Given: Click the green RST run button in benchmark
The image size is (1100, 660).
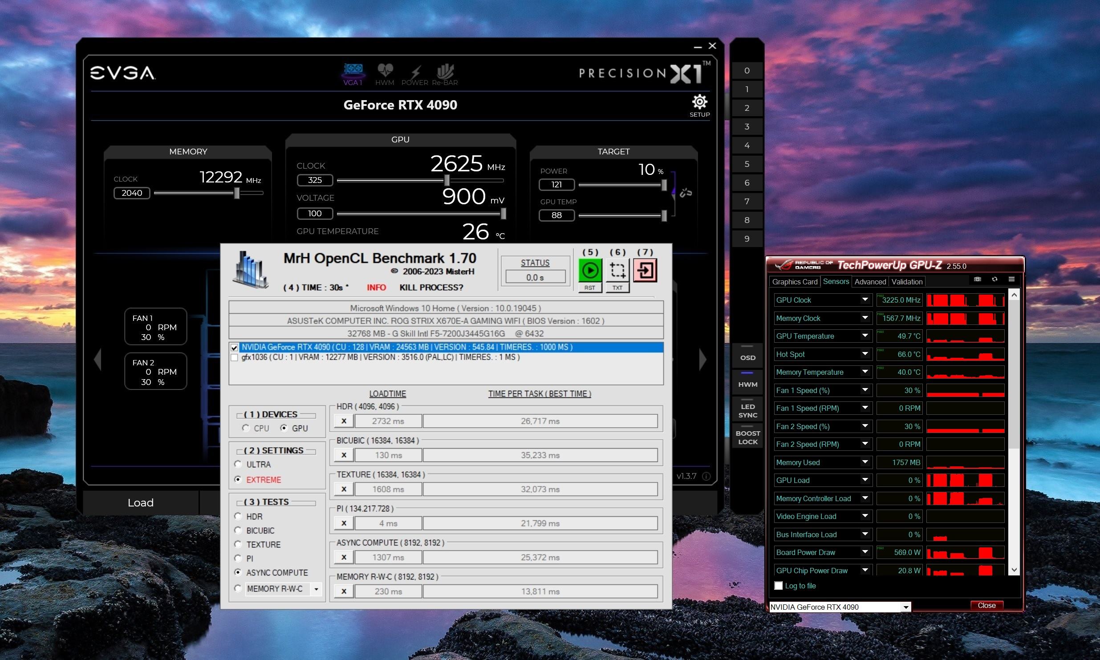Looking at the screenshot, I should 590,270.
